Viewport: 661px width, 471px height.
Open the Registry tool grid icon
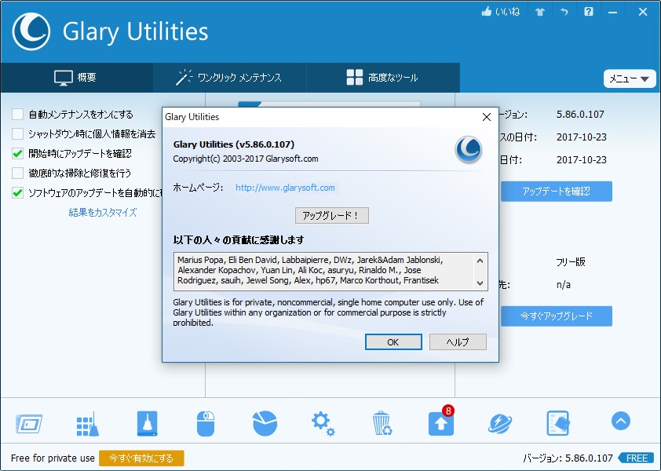click(x=87, y=422)
